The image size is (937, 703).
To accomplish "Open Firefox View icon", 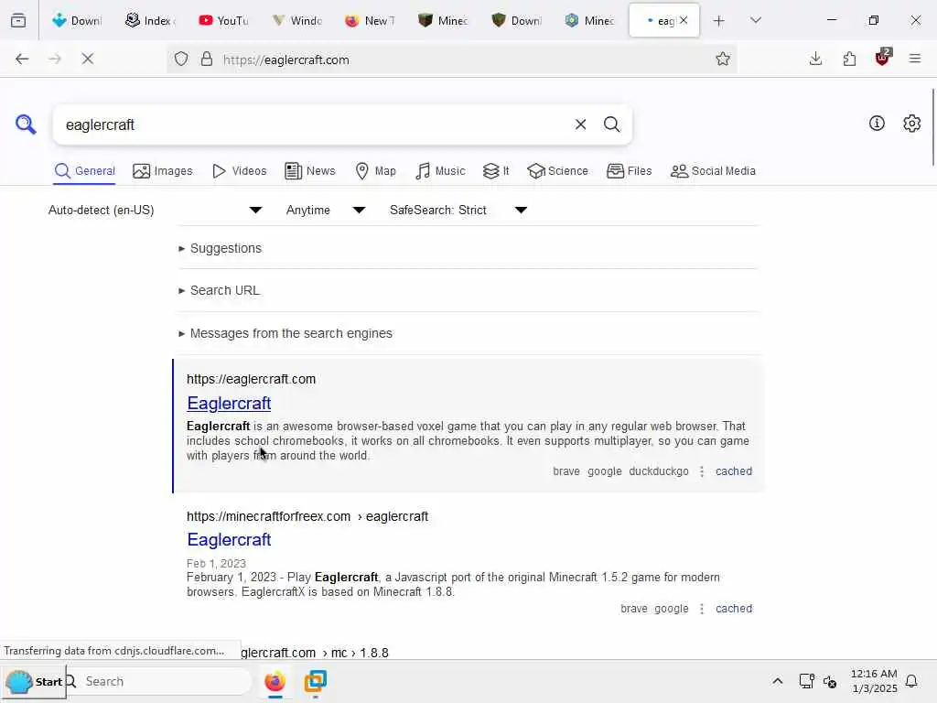I will (18, 21).
